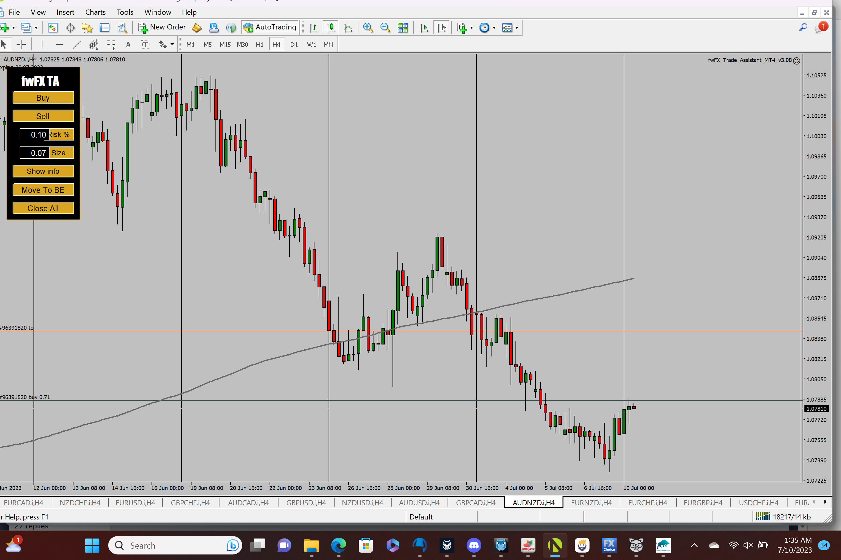Screen dimensions: 841x560
Task: Click the tile windows icon
Action: click(x=403, y=28)
